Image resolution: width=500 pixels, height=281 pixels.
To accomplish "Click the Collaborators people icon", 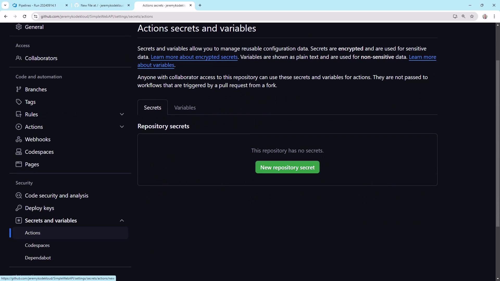I will (x=18, y=58).
